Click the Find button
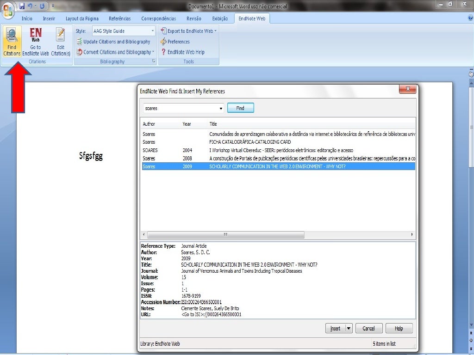This screenshot has height=355, width=474. click(240, 108)
